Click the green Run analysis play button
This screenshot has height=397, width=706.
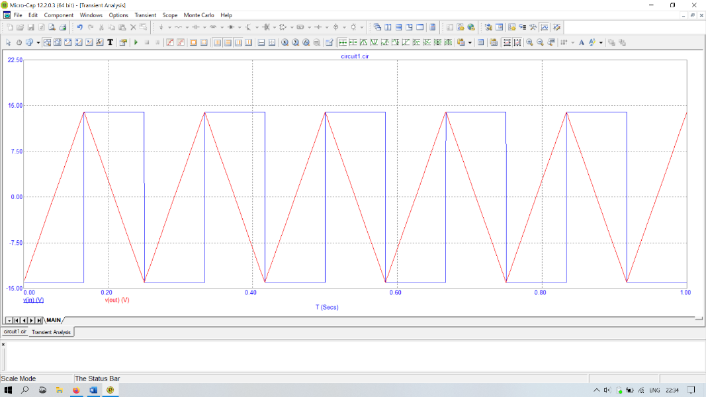coord(136,42)
